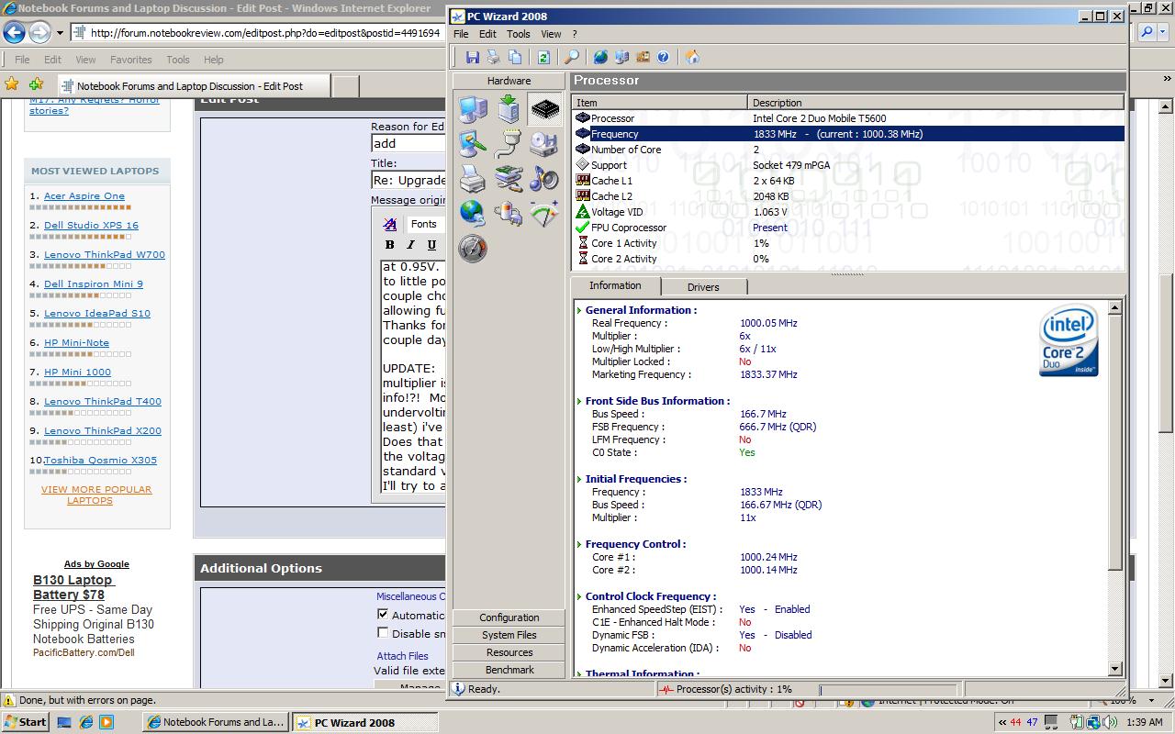The width and height of the screenshot is (1175, 734).
Task: Open the Devices cards icon in Hardware panel
Action: 509,179
